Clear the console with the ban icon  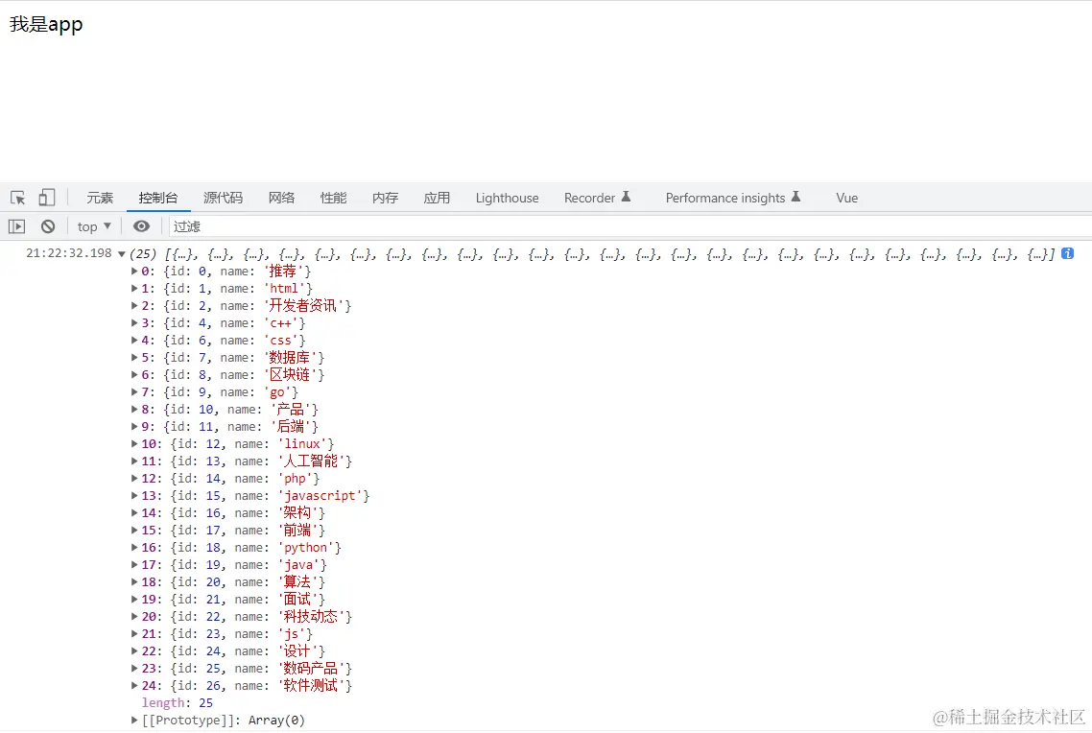[48, 226]
